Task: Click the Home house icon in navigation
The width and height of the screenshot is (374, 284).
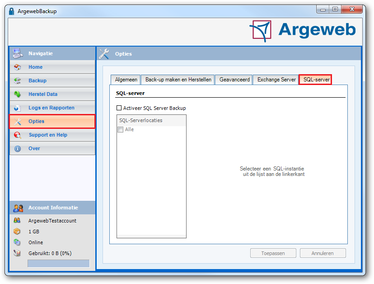Action: [x=18, y=67]
